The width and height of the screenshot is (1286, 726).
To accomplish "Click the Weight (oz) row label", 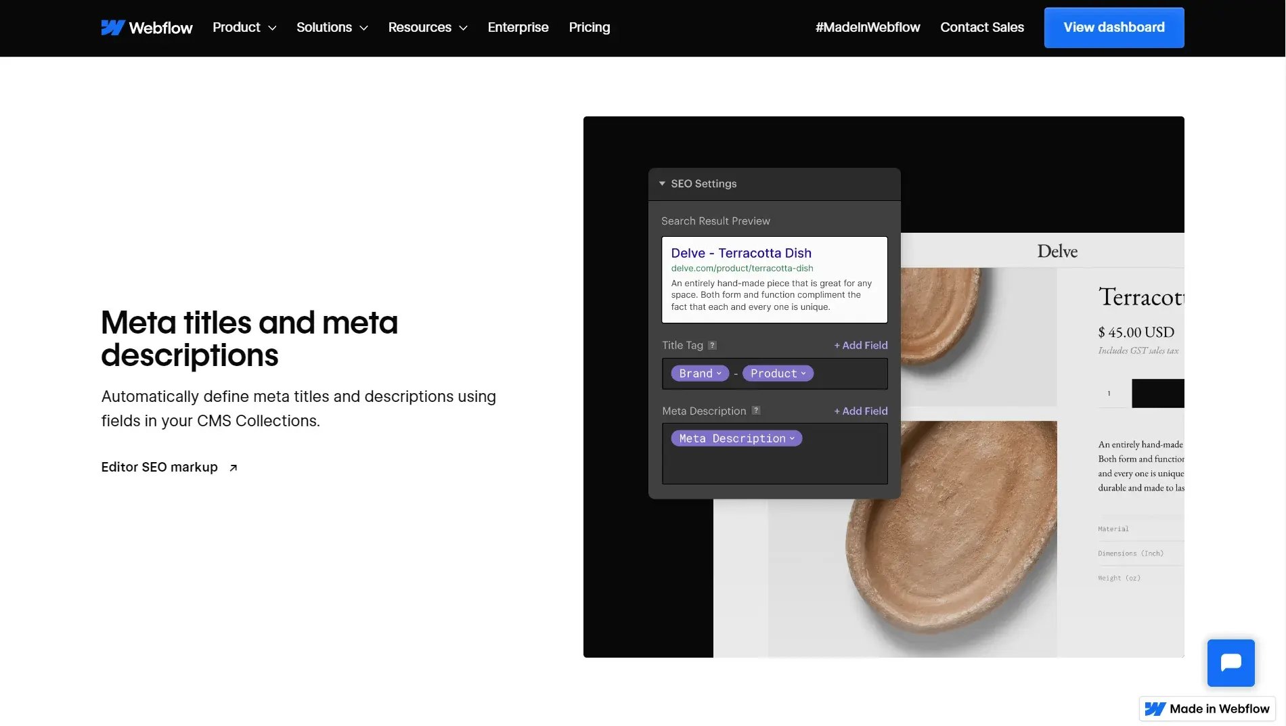I will point(1119,578).
